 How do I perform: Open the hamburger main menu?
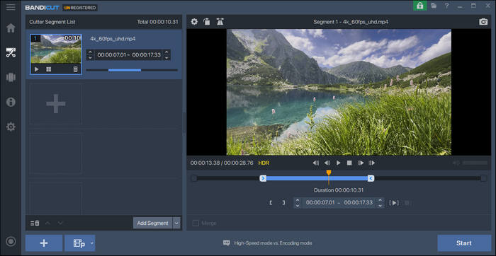pos(11,7)
